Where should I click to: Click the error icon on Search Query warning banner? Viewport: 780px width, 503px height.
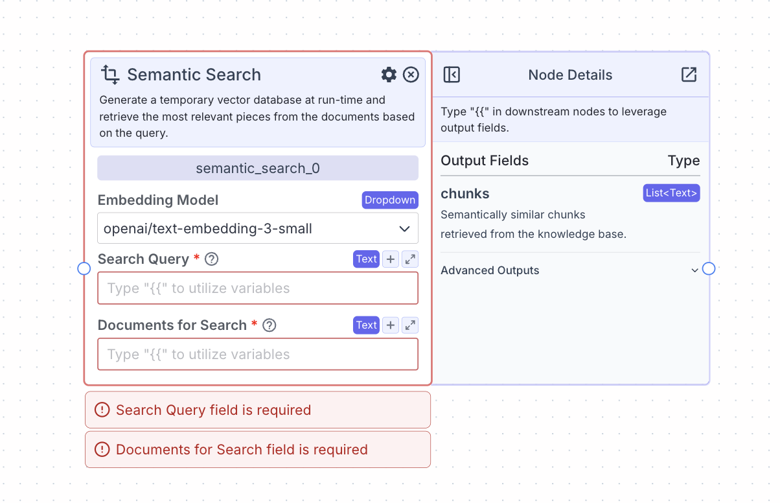point(102,410)
